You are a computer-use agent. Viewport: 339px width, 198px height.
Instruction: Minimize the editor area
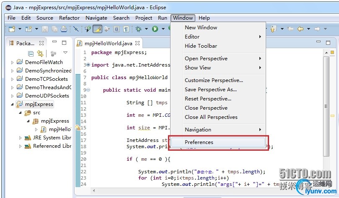click(x=318, y=41)
